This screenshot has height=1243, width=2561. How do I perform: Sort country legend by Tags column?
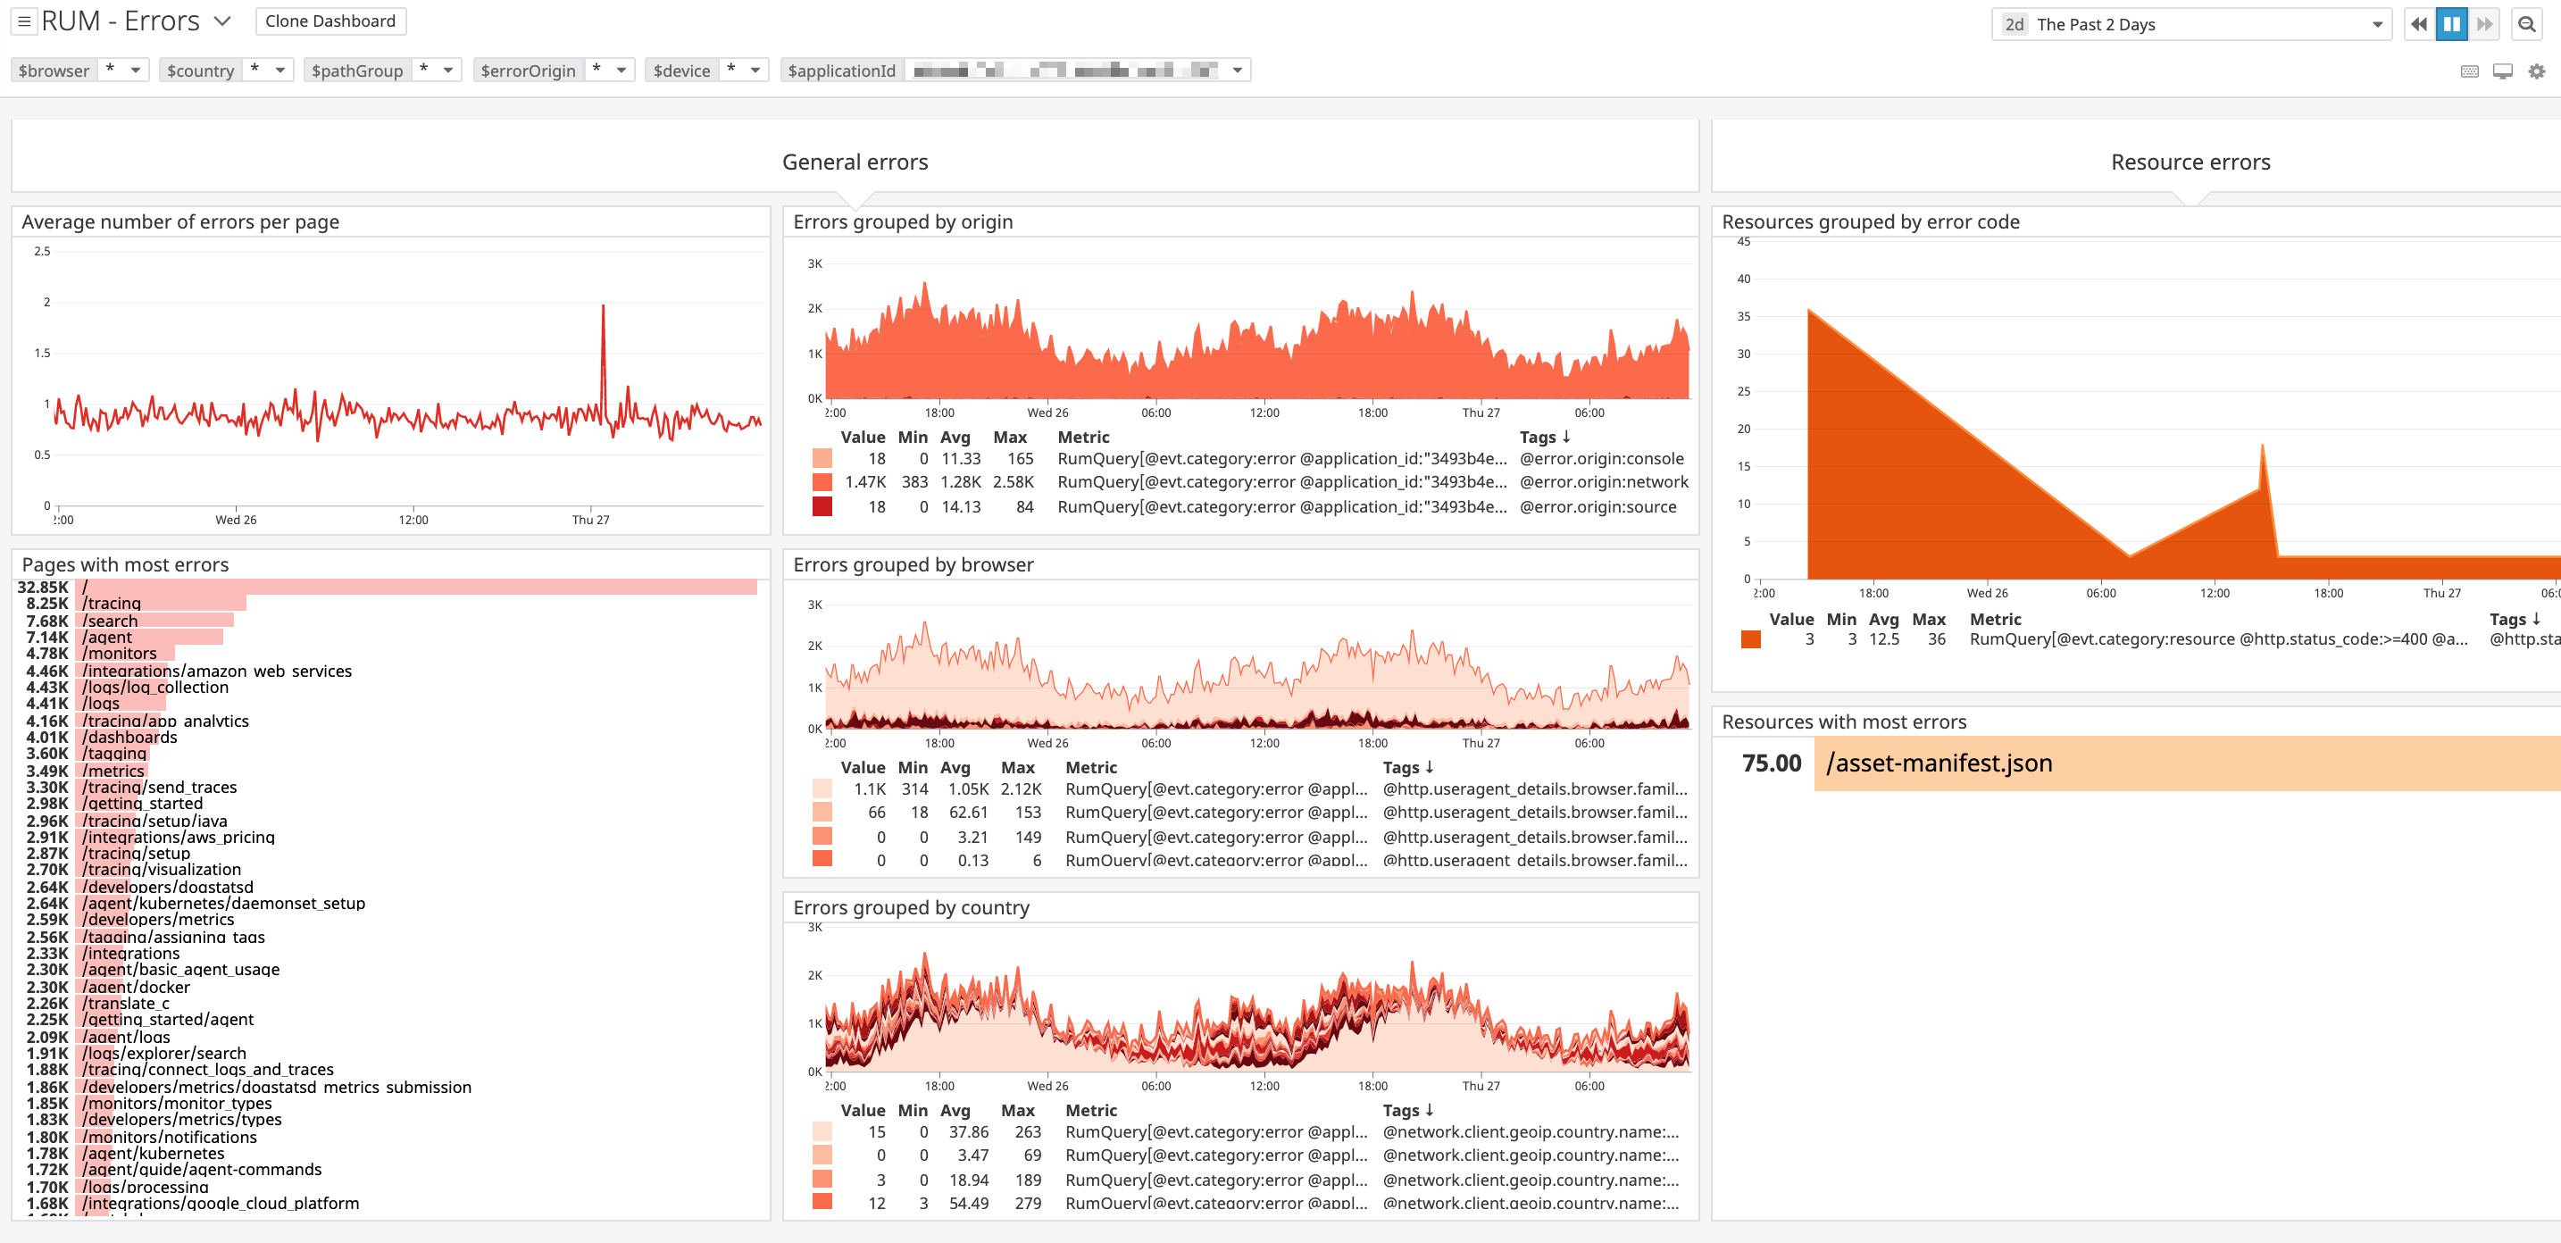click(1408, 1111)
